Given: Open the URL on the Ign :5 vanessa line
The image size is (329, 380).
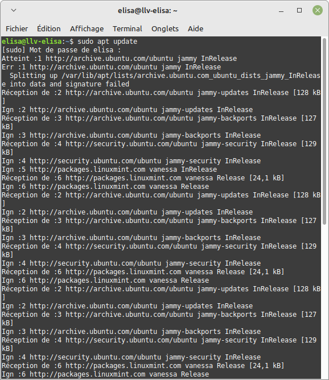Looking at the screenshot, I should click(88, 170).
